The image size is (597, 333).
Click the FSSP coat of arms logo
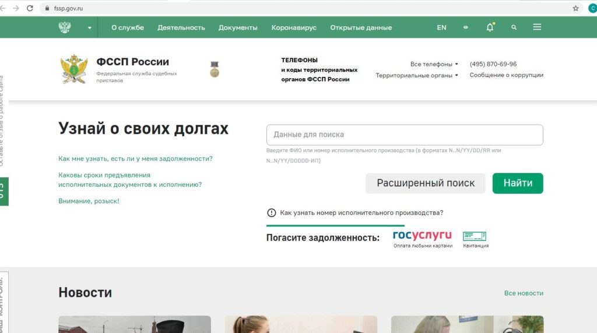74,69
